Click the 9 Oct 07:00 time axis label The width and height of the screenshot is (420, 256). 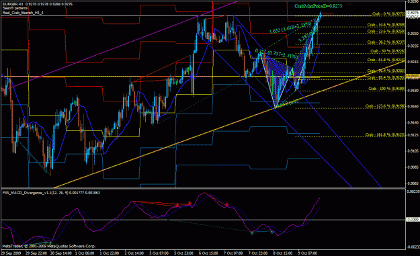[308, 253]
